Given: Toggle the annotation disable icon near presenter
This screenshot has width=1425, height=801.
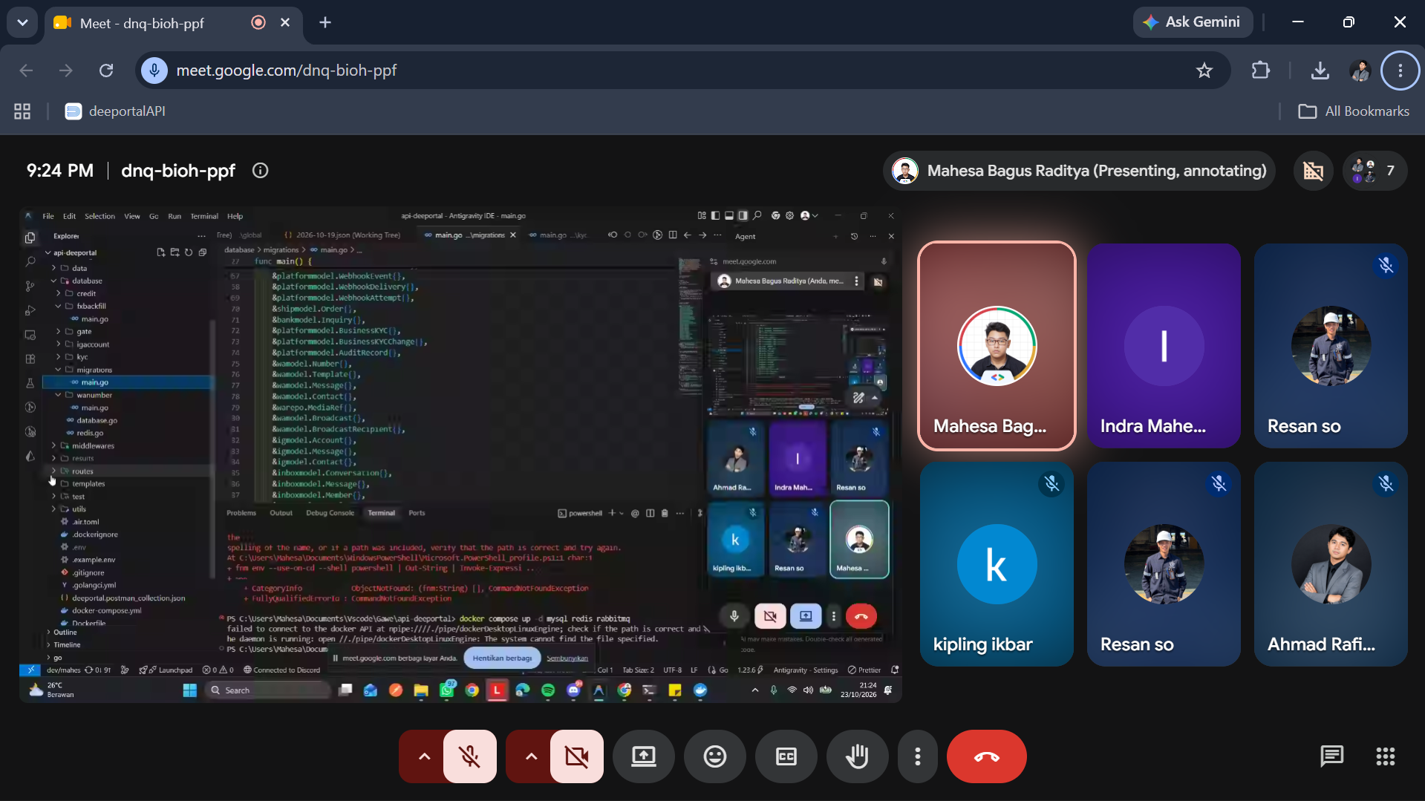Looking at the screenshot, I should (1313, 171).
